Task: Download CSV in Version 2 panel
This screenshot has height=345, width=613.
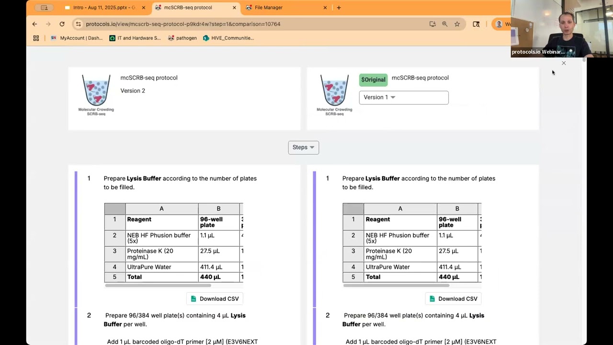Action: [x=215, y=299]
